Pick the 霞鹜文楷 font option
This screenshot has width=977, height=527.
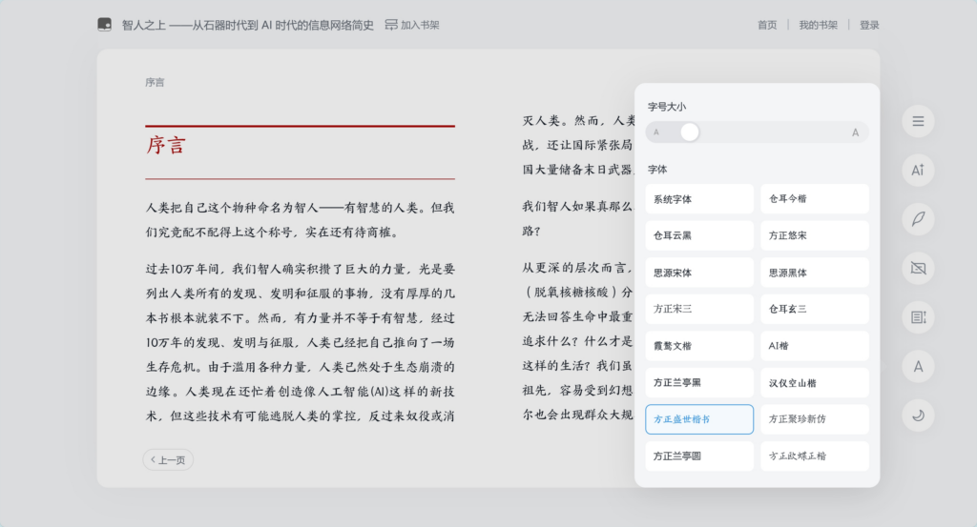(699, 346)
